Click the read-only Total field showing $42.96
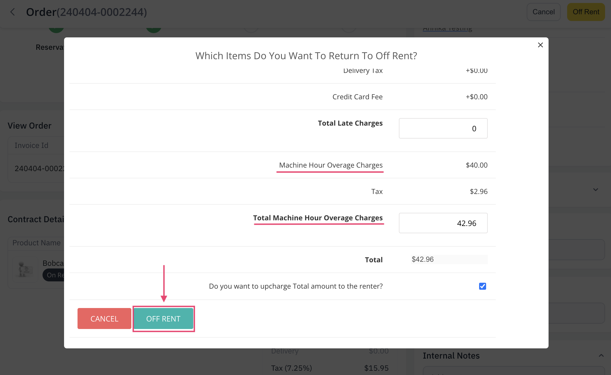Image resolution: width=611 pixels, height=375 pixels. pos(449,259)
